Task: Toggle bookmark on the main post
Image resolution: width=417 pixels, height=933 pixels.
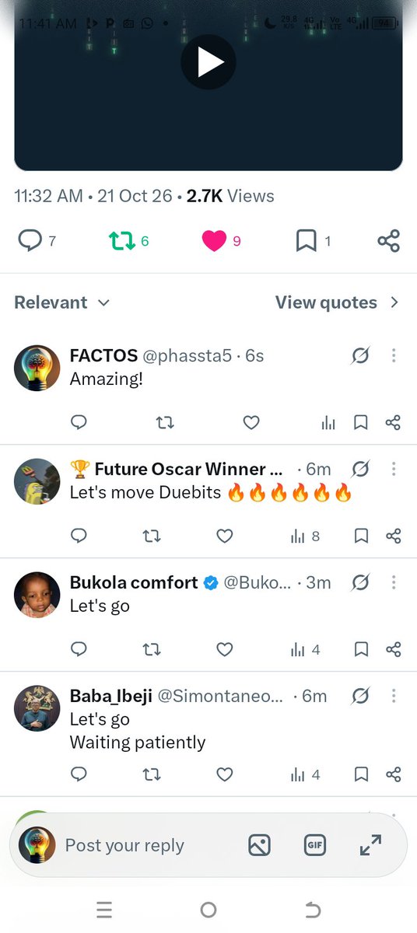Action: 307,241
